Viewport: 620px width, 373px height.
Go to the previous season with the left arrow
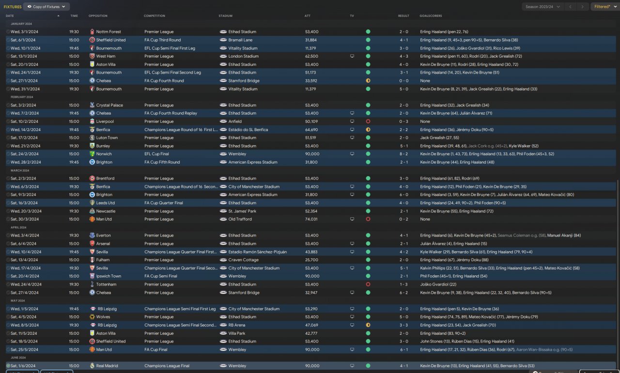coord(571,7)
